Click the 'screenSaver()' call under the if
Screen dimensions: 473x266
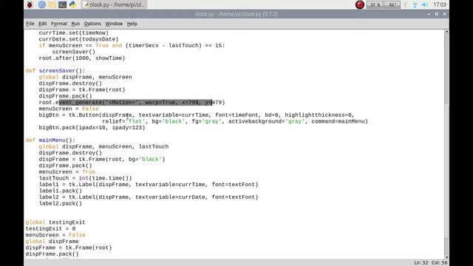click(x=74, y=52)
